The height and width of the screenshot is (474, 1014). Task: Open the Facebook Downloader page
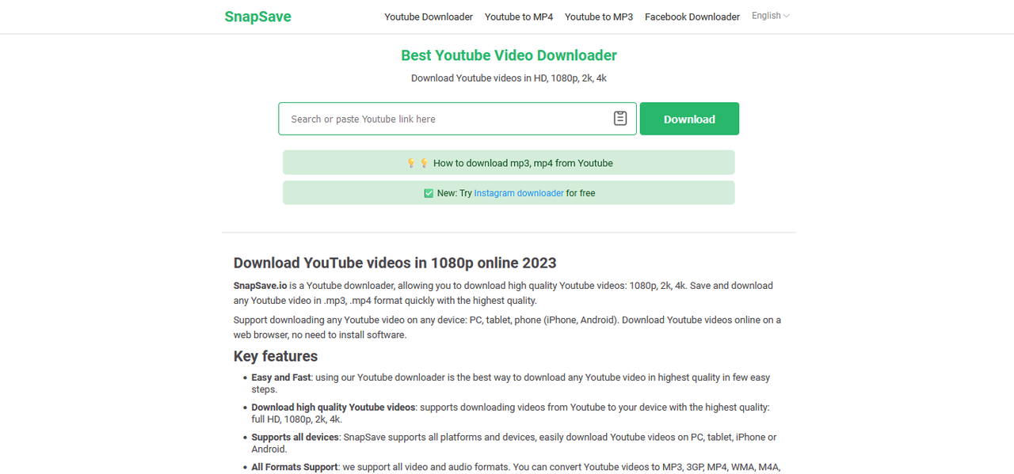tap(692, 17)
